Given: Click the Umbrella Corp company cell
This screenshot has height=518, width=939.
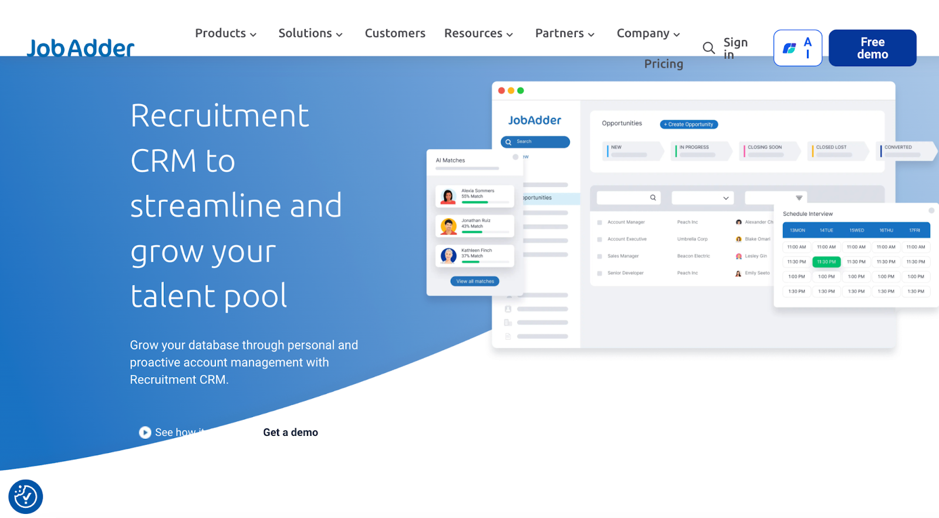Looking at the screenshot, I should pos(693,239).
